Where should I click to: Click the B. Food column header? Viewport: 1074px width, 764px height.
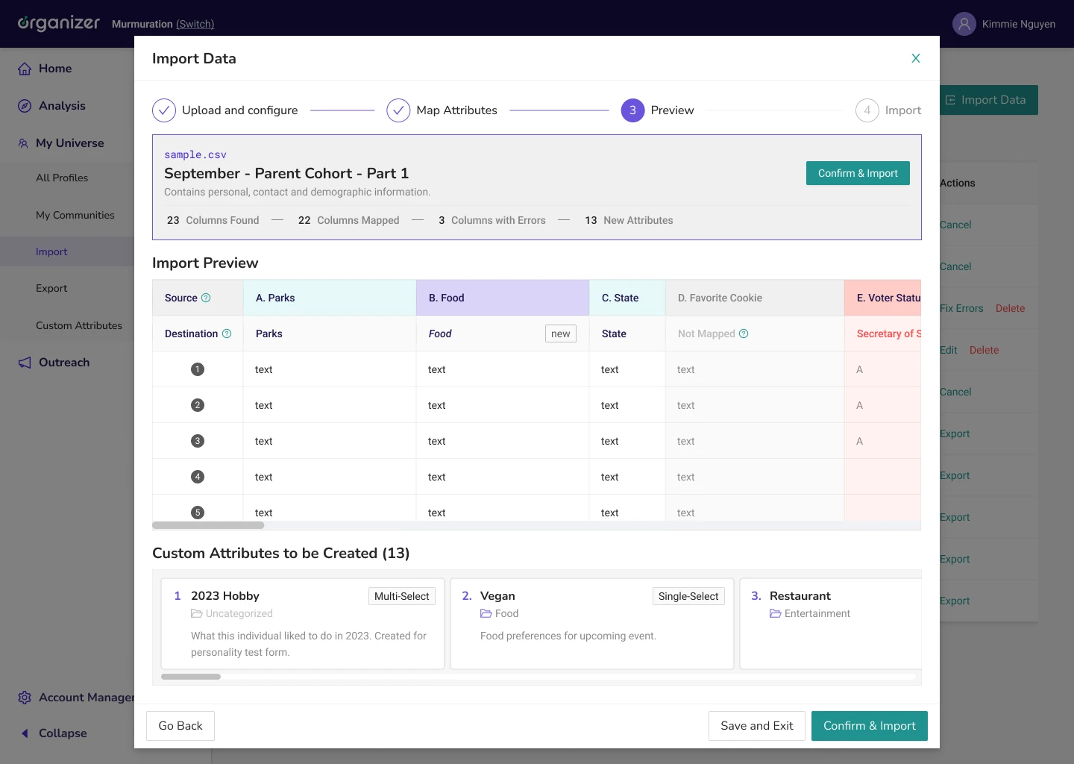click(503, 298)
